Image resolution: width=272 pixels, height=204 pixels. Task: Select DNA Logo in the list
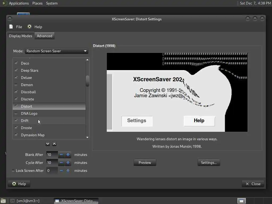point(49,113)
